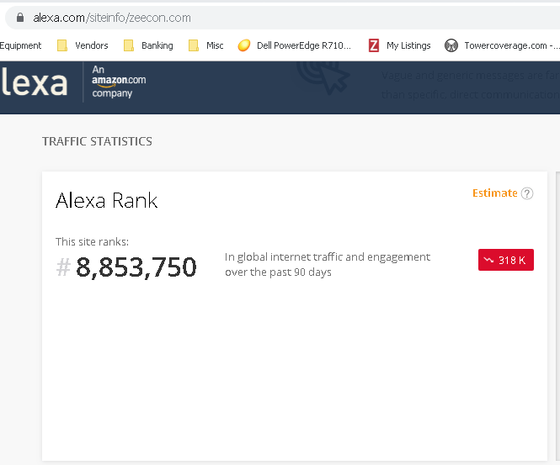Image resolution: width=560 pixels, height=465 pixels.
Task: Click the Banking folder icon
Action: pyautogui.click(x=128, y=45)
